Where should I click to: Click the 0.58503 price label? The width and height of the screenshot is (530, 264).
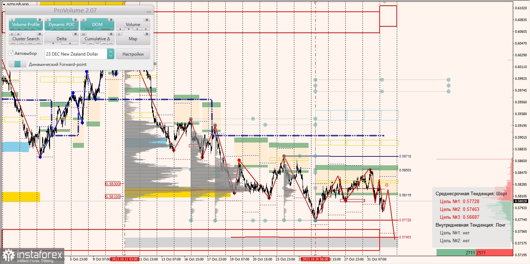tap(405, 170)
